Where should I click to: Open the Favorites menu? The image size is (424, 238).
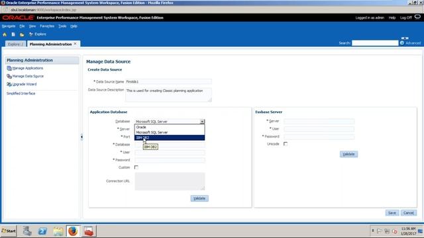[47, 26]
